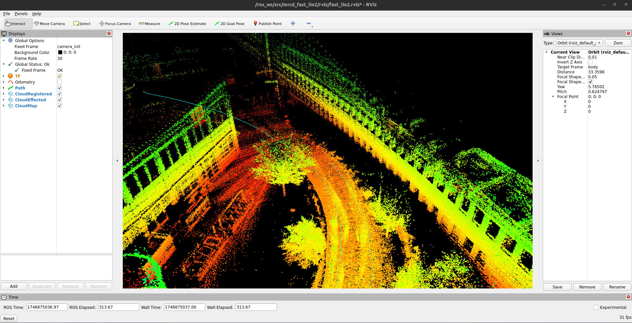Pick the Measure tool
The width and height of the screenshot is (632, 323).
click(149, 24)
